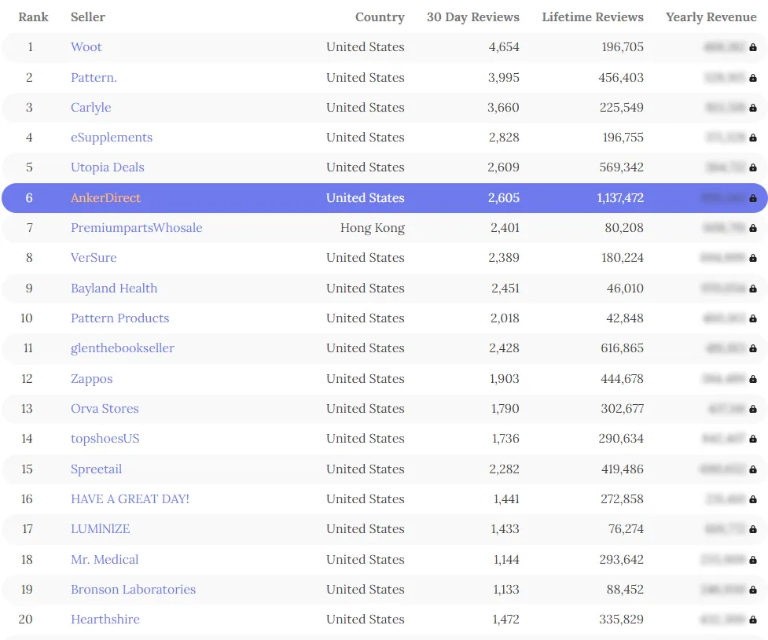Visit the Carlyle seller link

[x=90, y=107]
